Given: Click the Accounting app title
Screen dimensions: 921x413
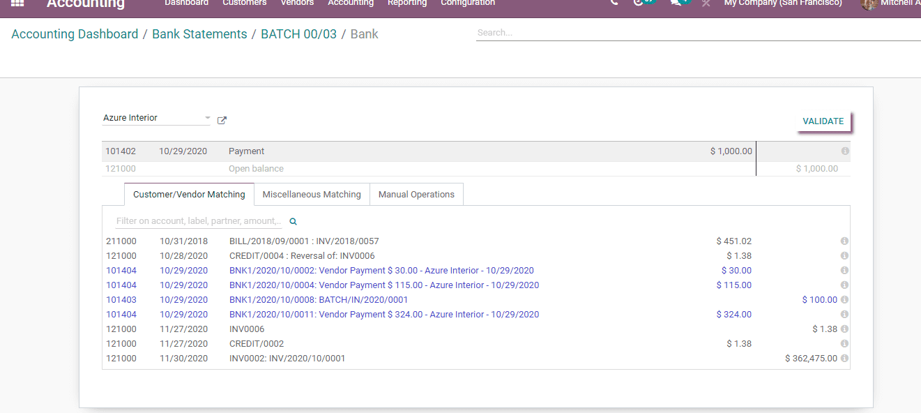Looking at the screenshot, I should pyautogui.click(x=86, y=3).
